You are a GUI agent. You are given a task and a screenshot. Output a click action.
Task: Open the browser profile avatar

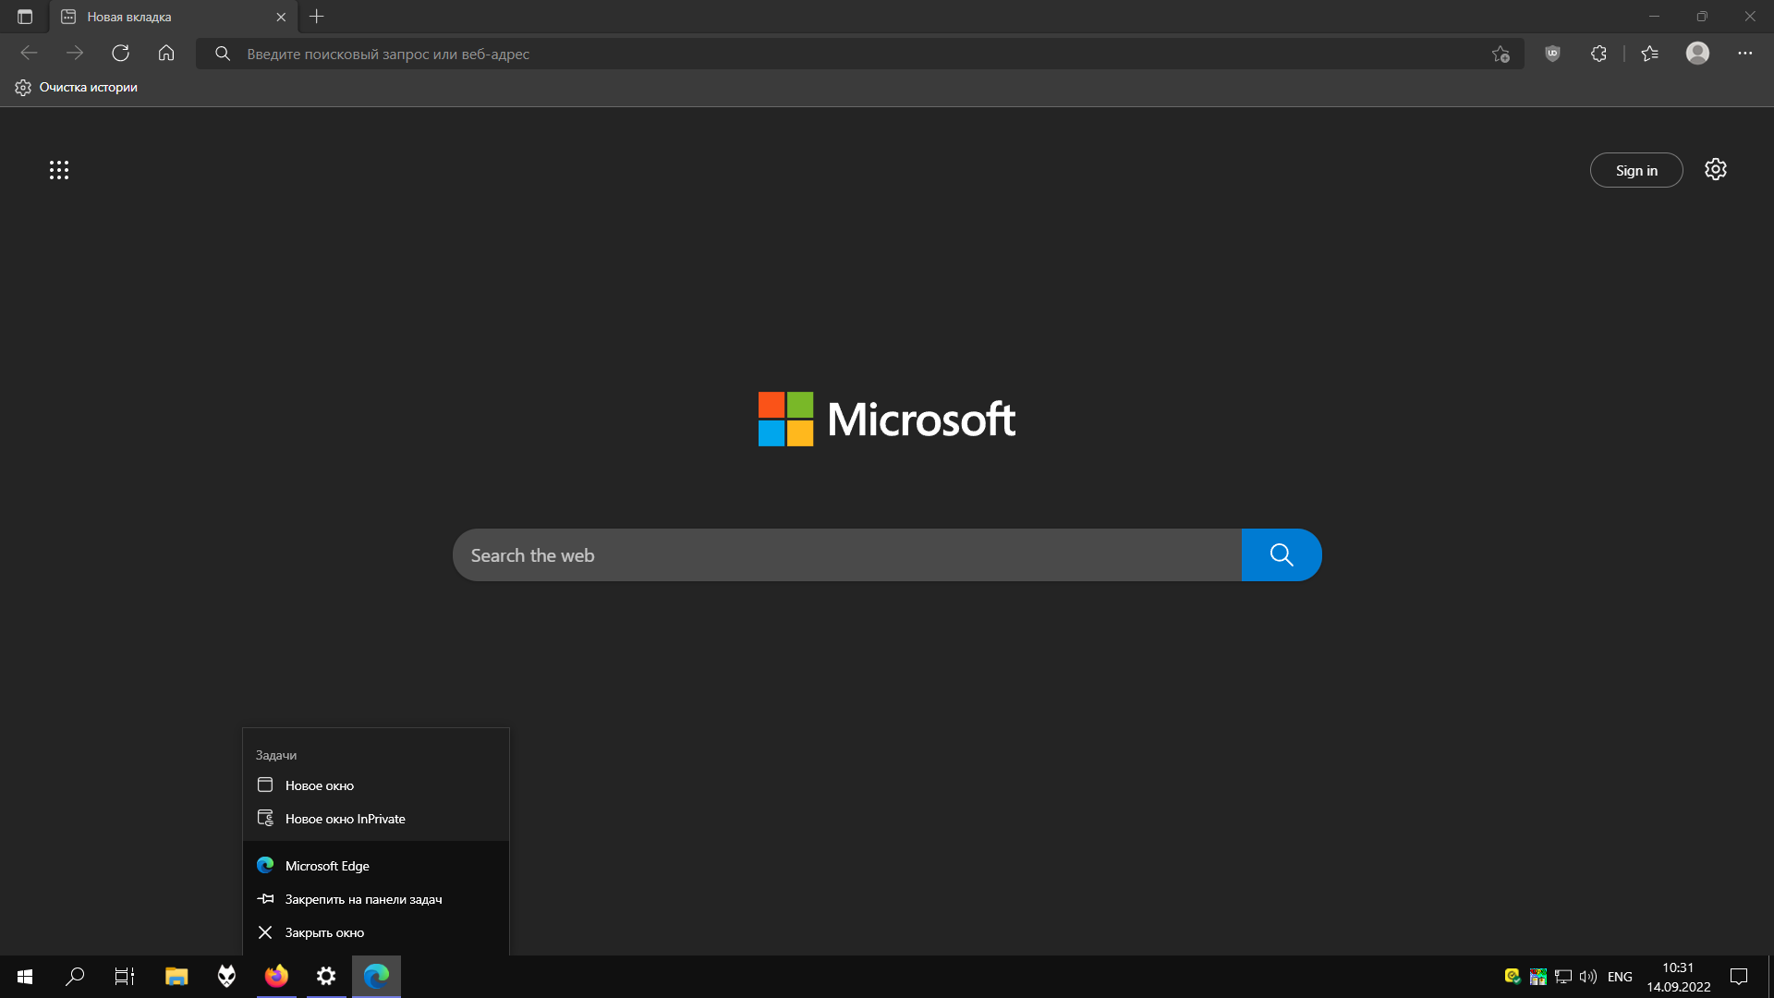(x=1697, y=54)
